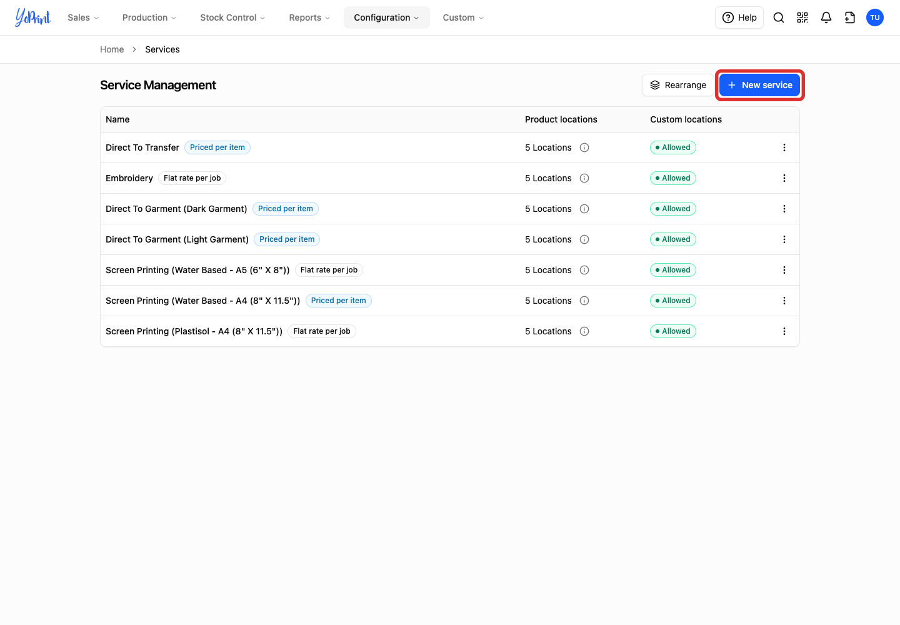Click the YoPrint logo

coord(33,17)
